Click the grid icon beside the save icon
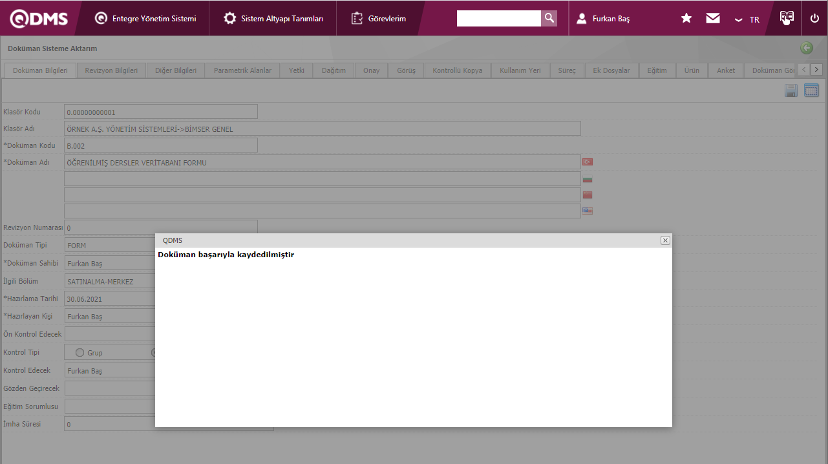The height and width of the screenshot is (464, 828). tap(811, 91)
